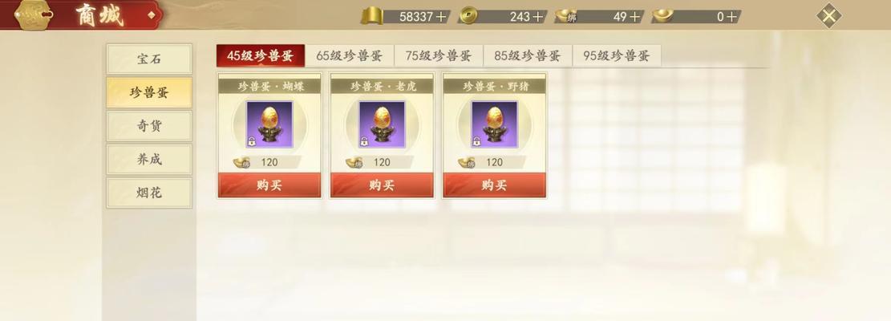Add more gold book currency 58337
The height and width of the screenshot is (321, 891).
441,17
